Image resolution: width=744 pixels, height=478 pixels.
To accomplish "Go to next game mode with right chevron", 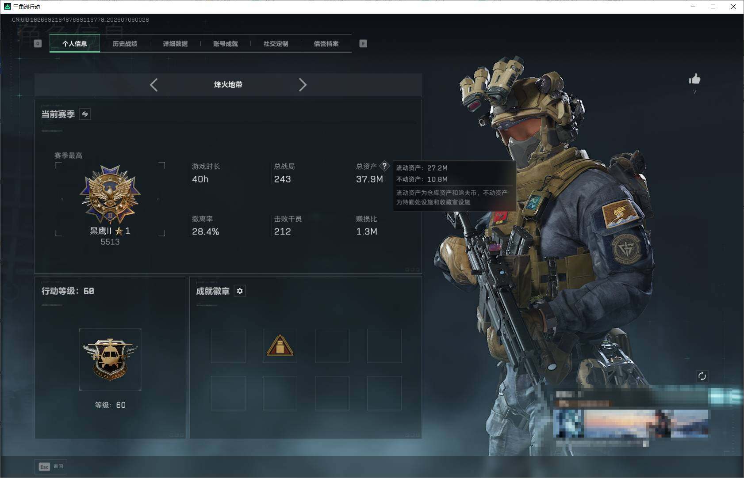I will click(303, 85).
